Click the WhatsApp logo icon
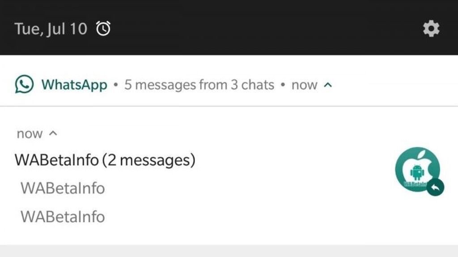Viewport: 458px width, 257px height. pyautogui.click(x=24, y=84)
